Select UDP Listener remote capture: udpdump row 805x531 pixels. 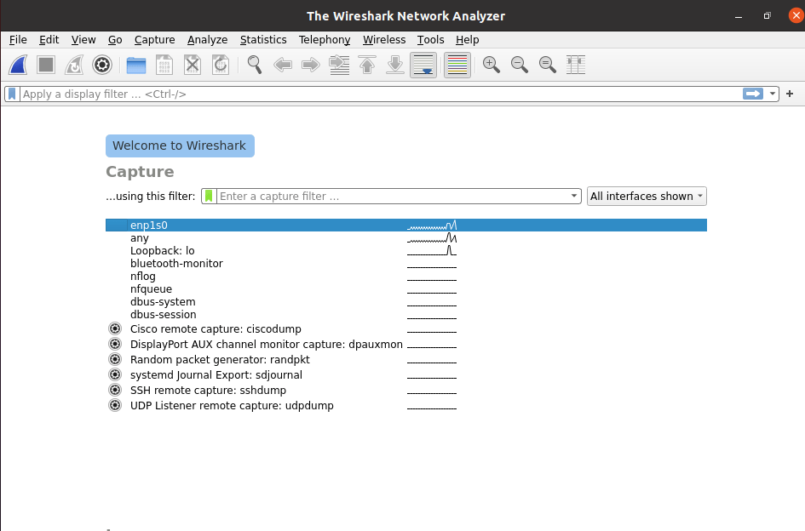click(406, 406)
